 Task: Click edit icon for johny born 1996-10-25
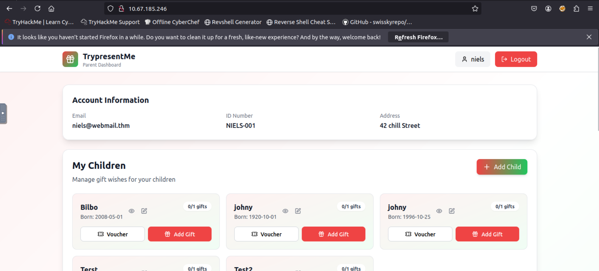(452, 211)
